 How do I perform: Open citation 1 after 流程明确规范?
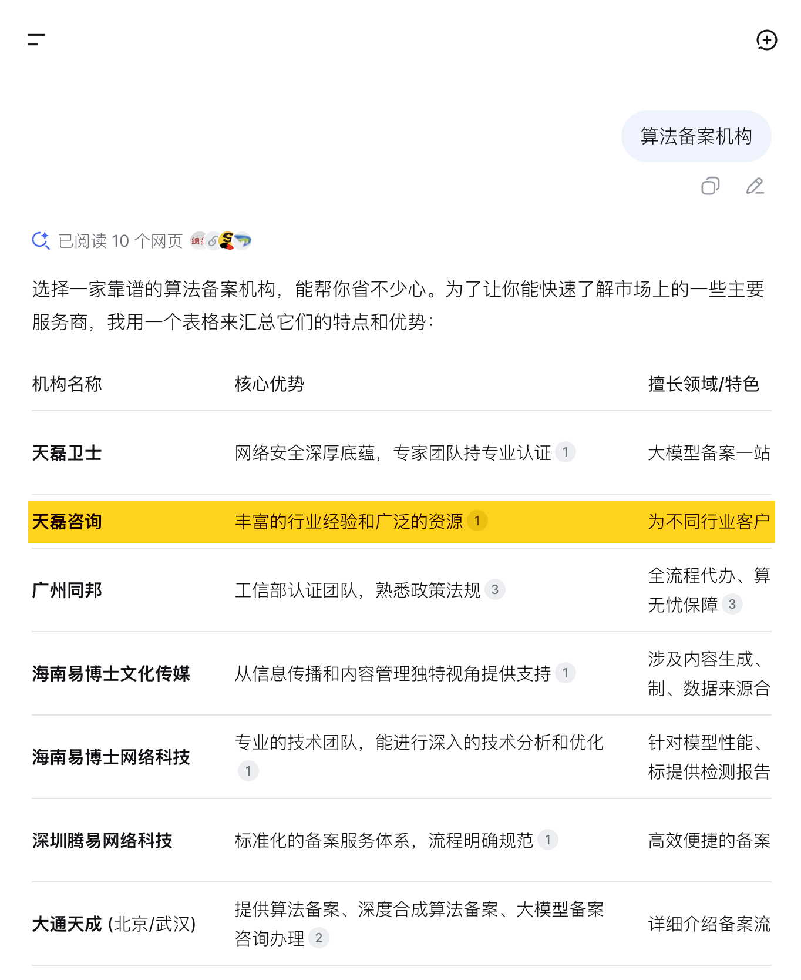point(547,840)
